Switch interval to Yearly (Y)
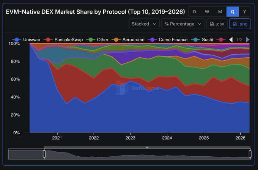The image size is (258, 170). (x=245, y=12)
